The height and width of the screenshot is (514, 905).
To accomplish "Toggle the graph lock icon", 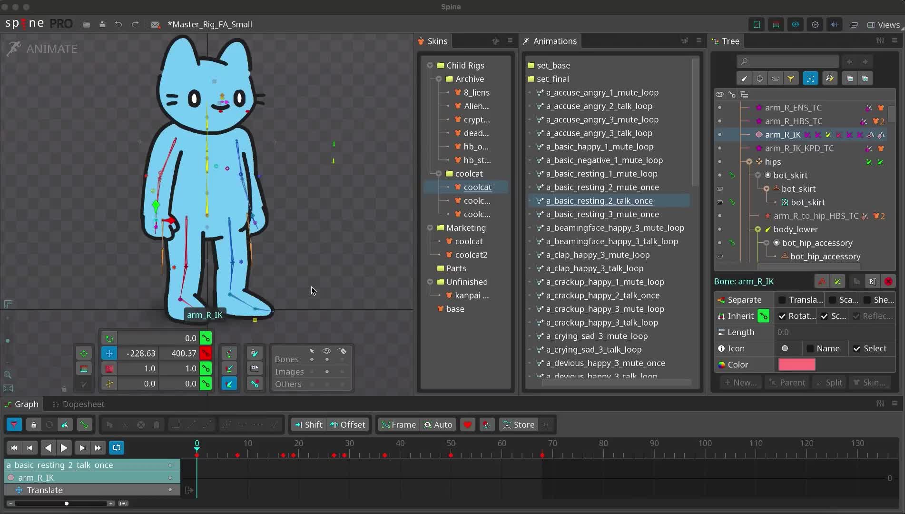I will 33,425.
